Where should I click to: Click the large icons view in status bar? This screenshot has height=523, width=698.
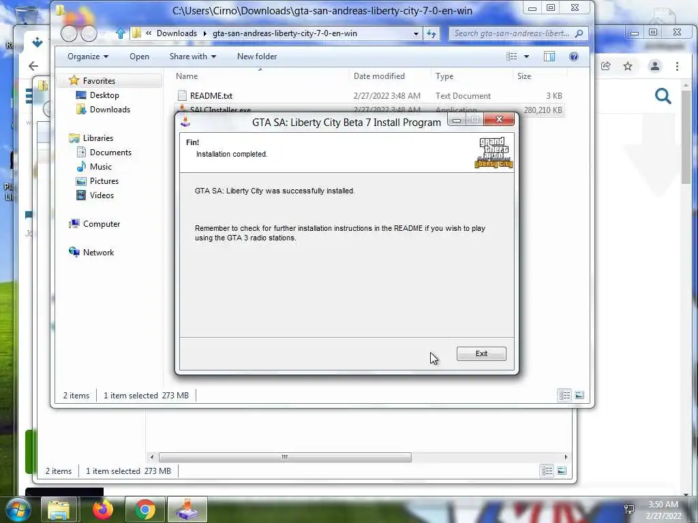(x=579, y=395)
